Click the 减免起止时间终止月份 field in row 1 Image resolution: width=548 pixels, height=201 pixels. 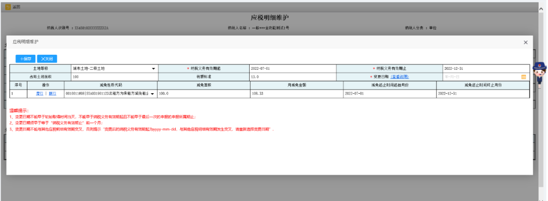pos(483,94)
